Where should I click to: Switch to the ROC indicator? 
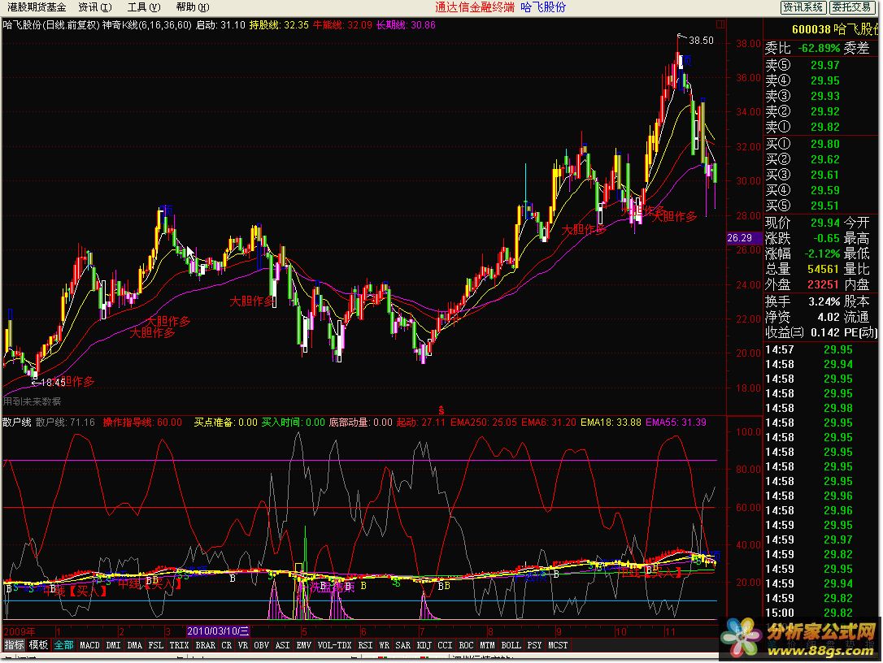[x=466, y=645]
